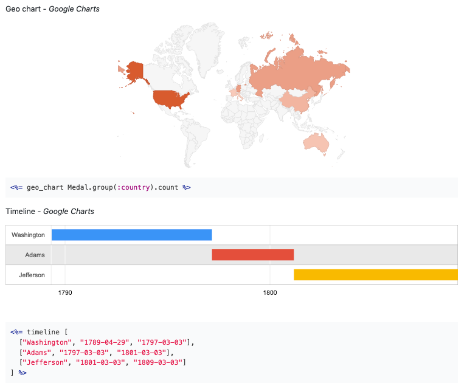The height and width of the screenshot is (383, 467).
Task: Click the "Jefferson" string in the timeline code
Action: click(x=47, y=362)
